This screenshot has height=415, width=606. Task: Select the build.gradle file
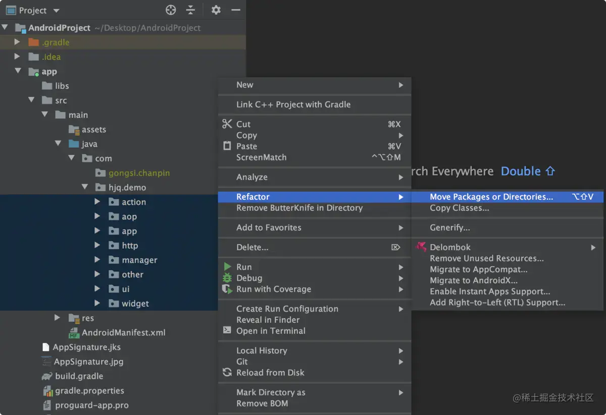click(x=79, y=376)
